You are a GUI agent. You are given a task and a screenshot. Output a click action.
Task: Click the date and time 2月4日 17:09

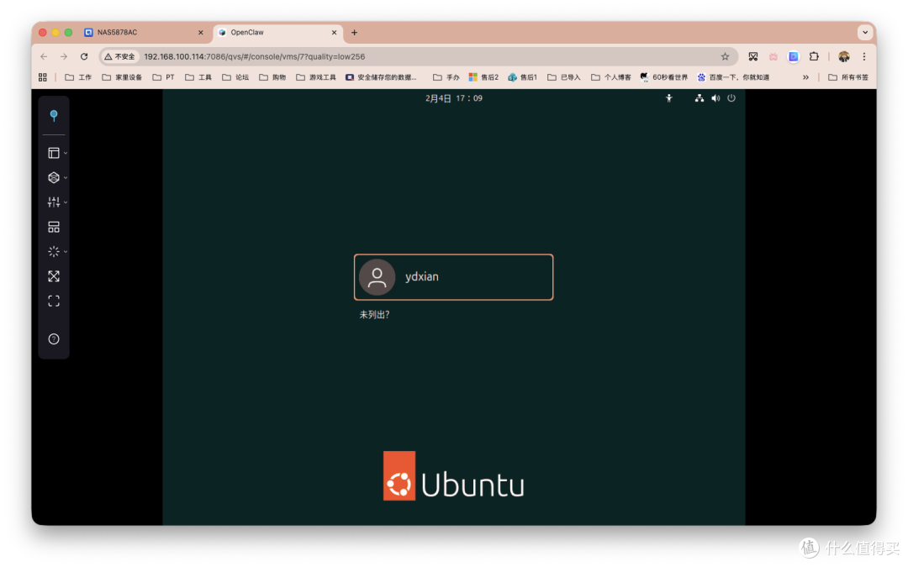point(453,98)
